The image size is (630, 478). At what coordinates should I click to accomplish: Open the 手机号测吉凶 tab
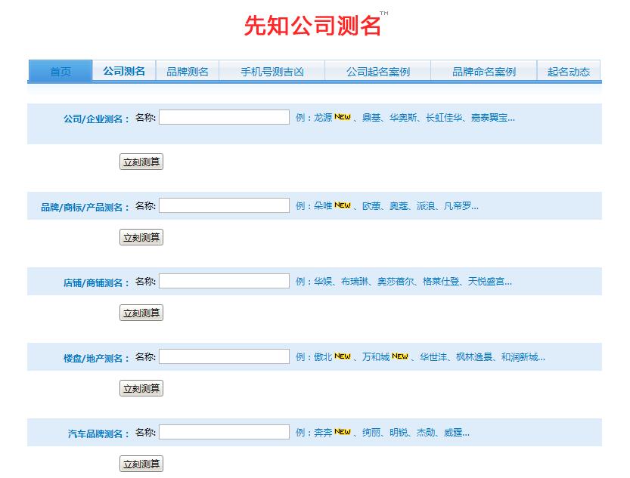pos(272,72)
